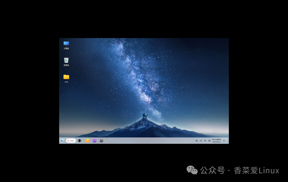
Task: Launch the orange taskbar app icon
Action: click(x=88, y=141)
